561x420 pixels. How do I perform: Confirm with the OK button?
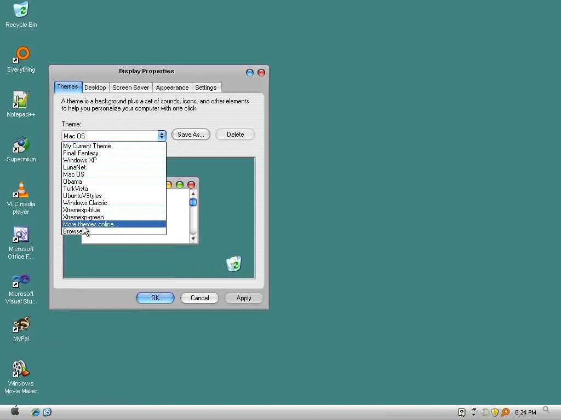[x=155, y=298]
